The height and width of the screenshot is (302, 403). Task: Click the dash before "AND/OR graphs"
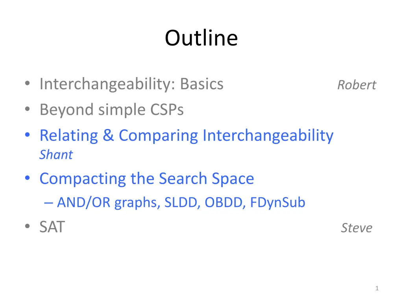point(48,203)
